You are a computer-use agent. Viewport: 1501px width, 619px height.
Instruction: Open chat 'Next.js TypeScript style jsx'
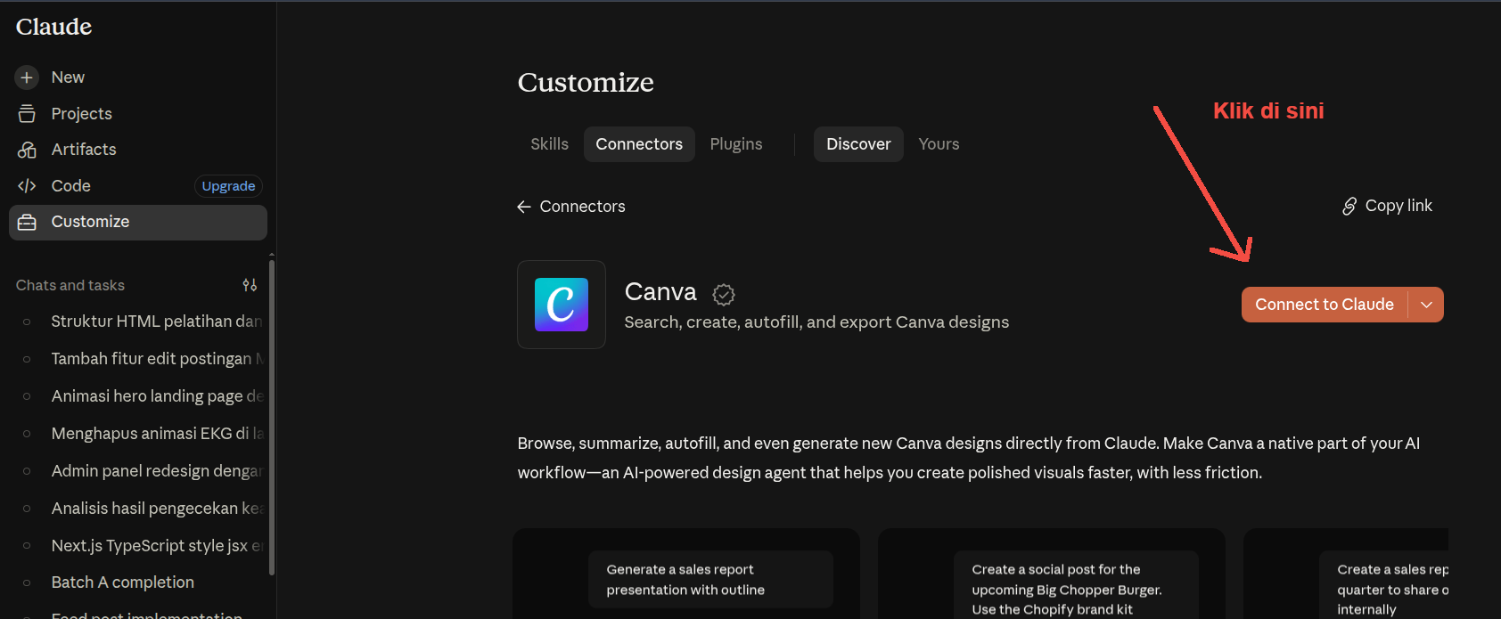coord(138,546)
